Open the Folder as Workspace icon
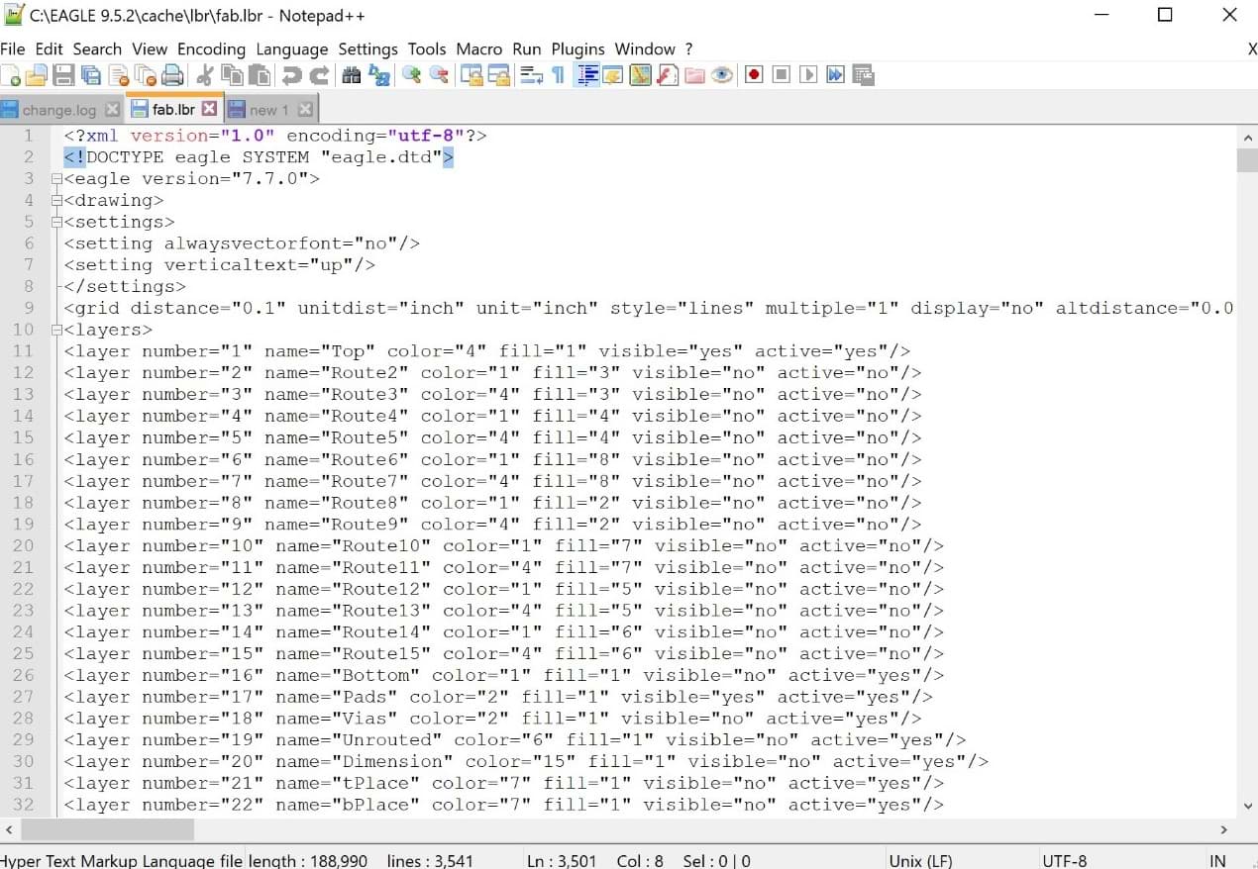Image resolution: width=1258 pixels, height=869 pixels. click(694, 75)
